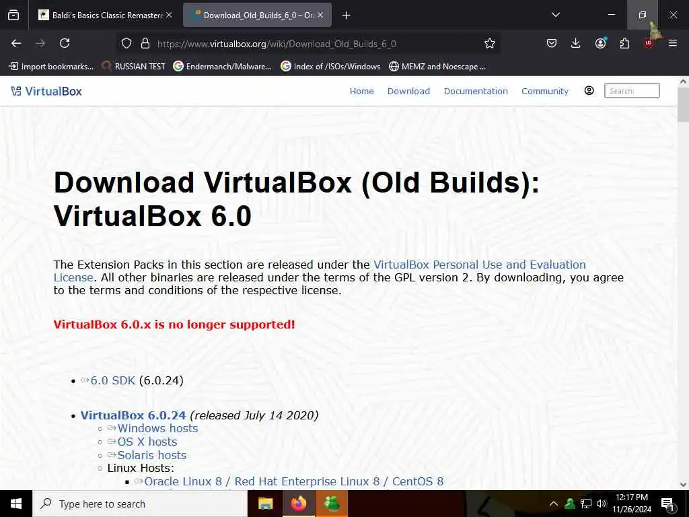Click the VirtualBox logo in site header

pos(46,91)
